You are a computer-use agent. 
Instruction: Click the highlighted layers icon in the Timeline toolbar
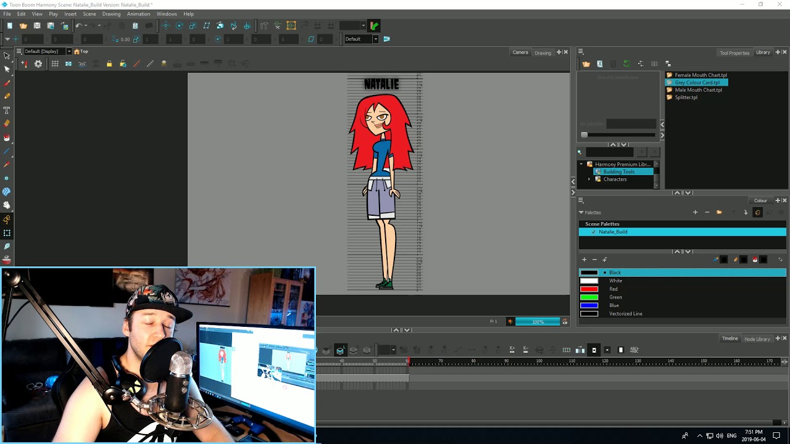(340, 350)
